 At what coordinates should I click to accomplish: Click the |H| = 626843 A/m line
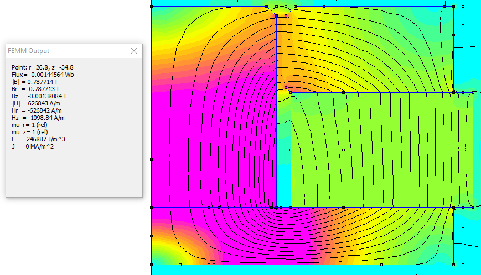[36, 103]
